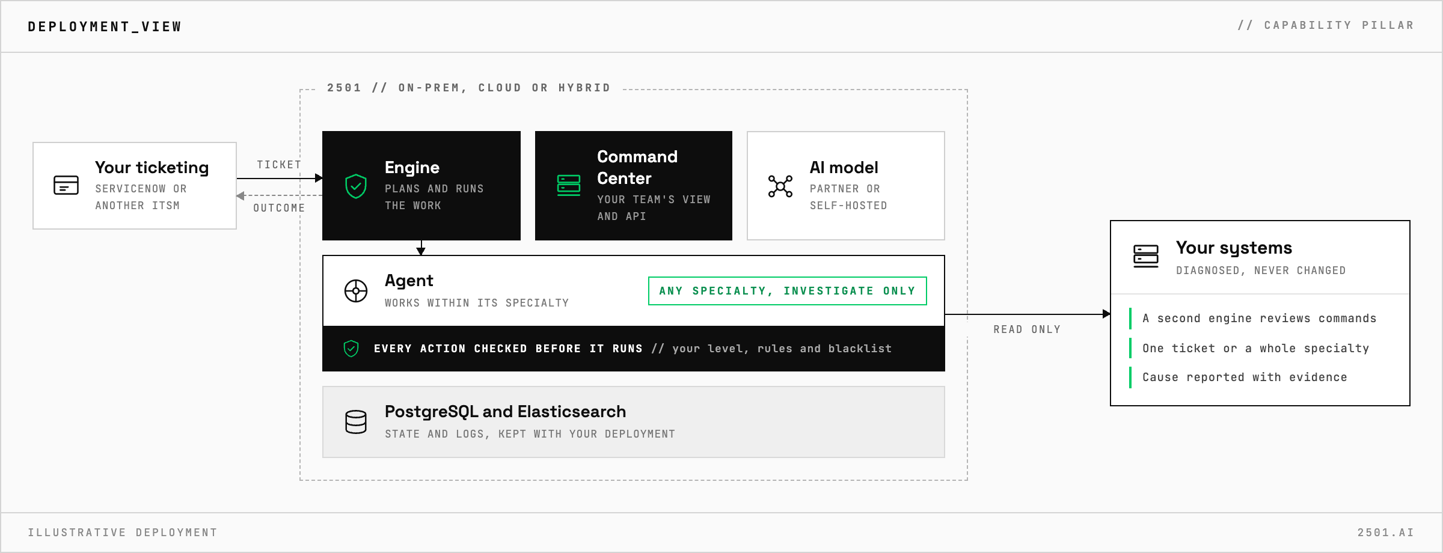The image size is (1443, 553).
Task: Click 'DIAGNOSED, NEVER CHANGED' subtitle
Action: coord(1261,270)
